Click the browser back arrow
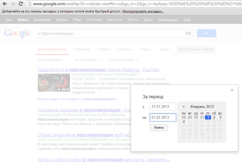242x162 pixels. [x=5, y=4]
